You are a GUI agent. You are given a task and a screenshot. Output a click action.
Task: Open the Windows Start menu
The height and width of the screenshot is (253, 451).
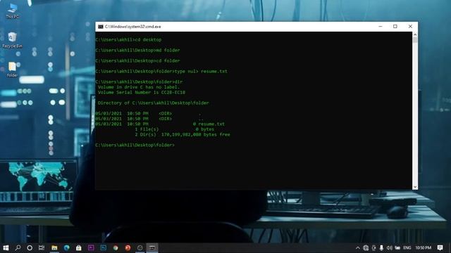[6, 247]
